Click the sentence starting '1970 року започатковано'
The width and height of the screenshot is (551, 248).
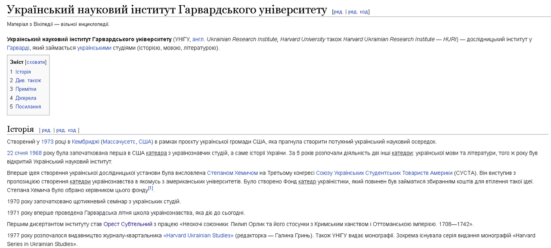pyautogui.click(x=94, y=201)
